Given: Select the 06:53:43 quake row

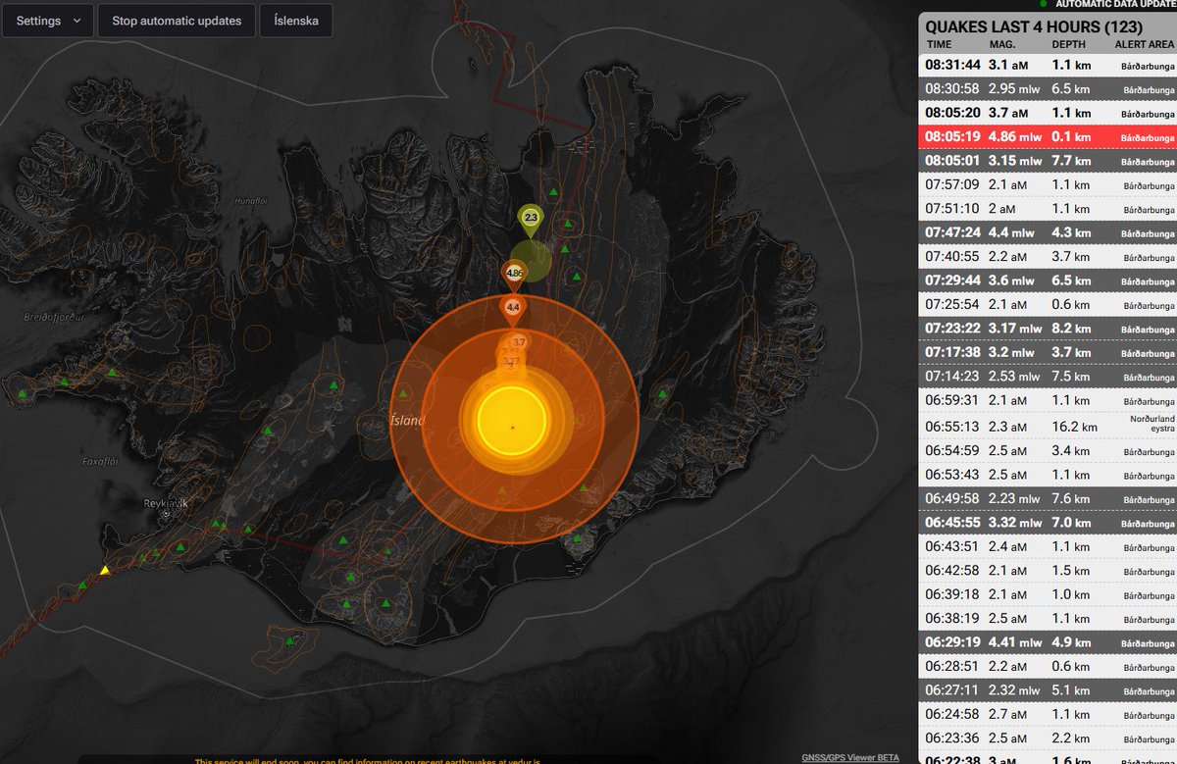Looking at the screenshot, I should [x=1047, y=475].
